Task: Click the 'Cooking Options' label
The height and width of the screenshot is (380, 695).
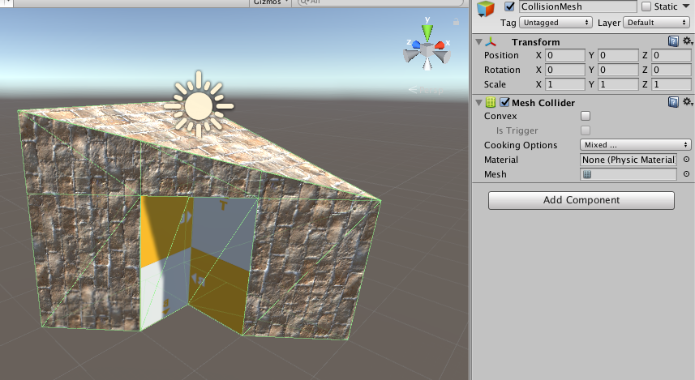Action: [521, 145]
